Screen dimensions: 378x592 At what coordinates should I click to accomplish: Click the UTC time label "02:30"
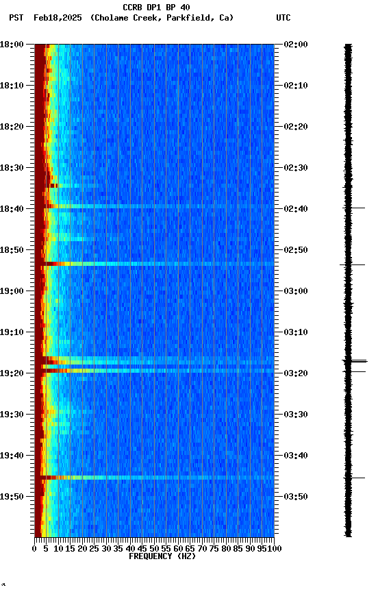pyautogui.click(x=296, y=168)
